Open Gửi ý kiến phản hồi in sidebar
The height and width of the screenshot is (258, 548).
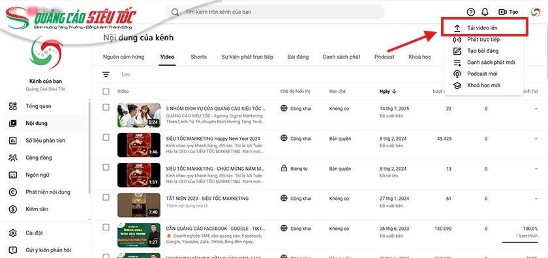point(46,250)
